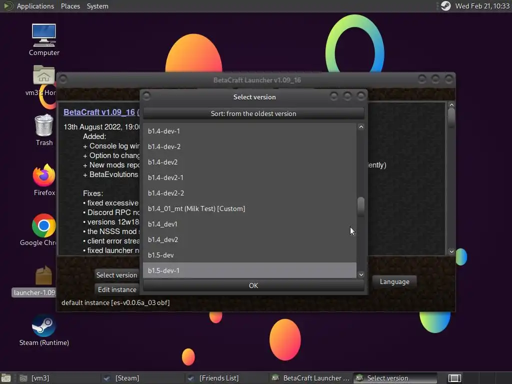
Task: Select version b1.4-dev-2 in the list
Action: (249, 146)
